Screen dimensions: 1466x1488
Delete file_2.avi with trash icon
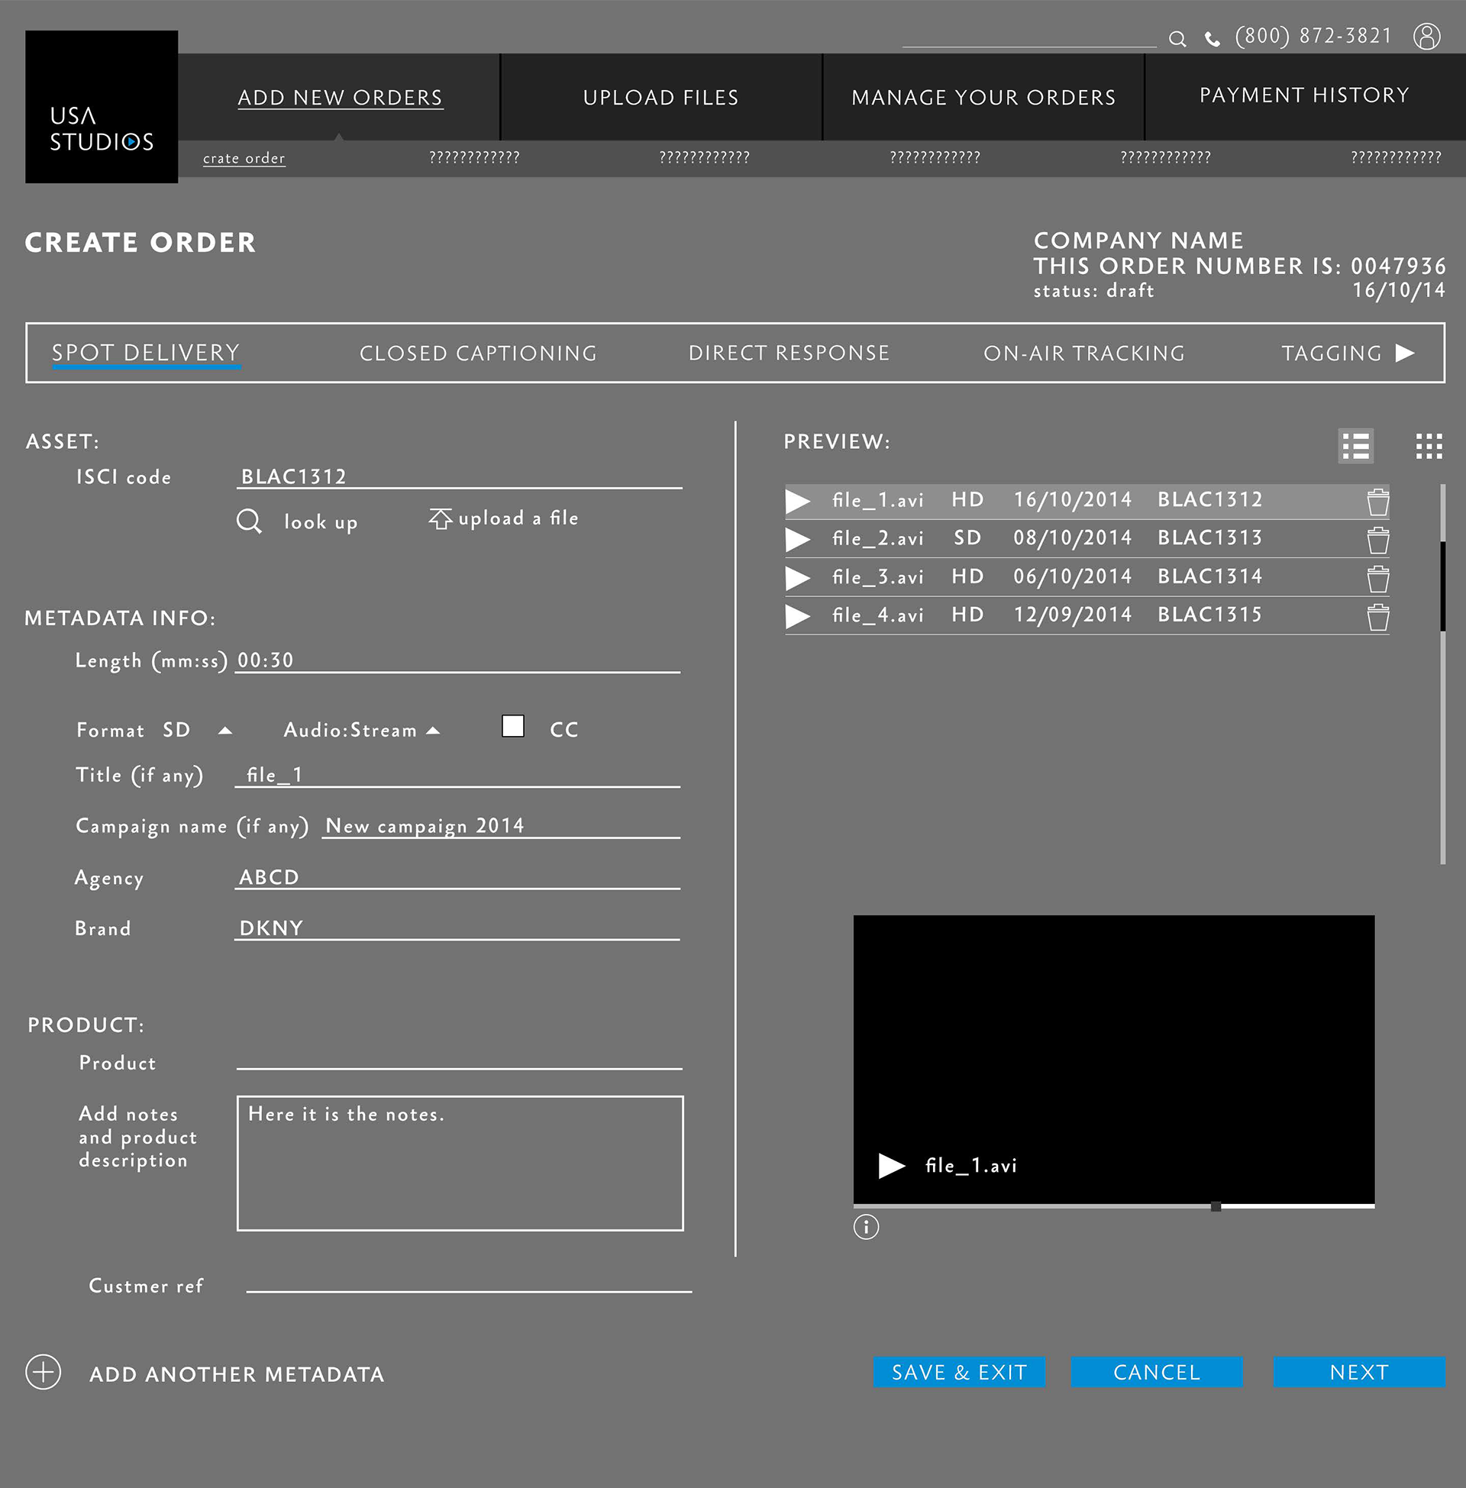1377,540
